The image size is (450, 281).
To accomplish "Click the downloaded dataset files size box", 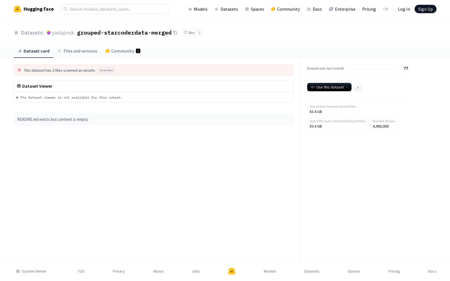I will click(333, 109).
